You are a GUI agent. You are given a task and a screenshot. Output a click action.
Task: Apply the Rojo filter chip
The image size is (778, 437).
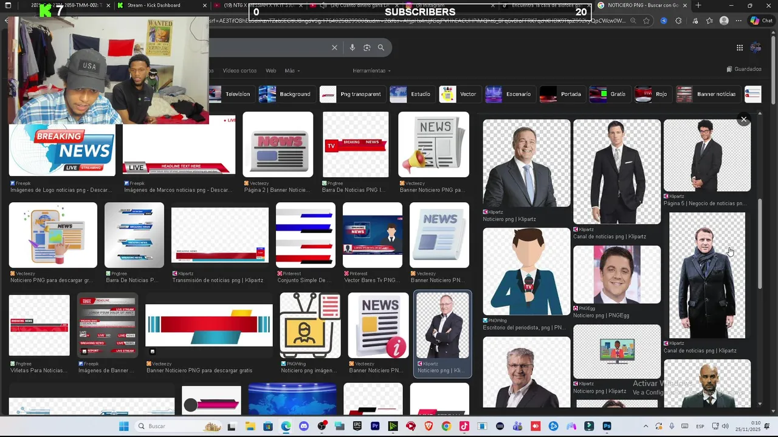click(x=652, y=94)
